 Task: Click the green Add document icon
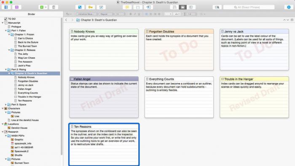point(42,7)
